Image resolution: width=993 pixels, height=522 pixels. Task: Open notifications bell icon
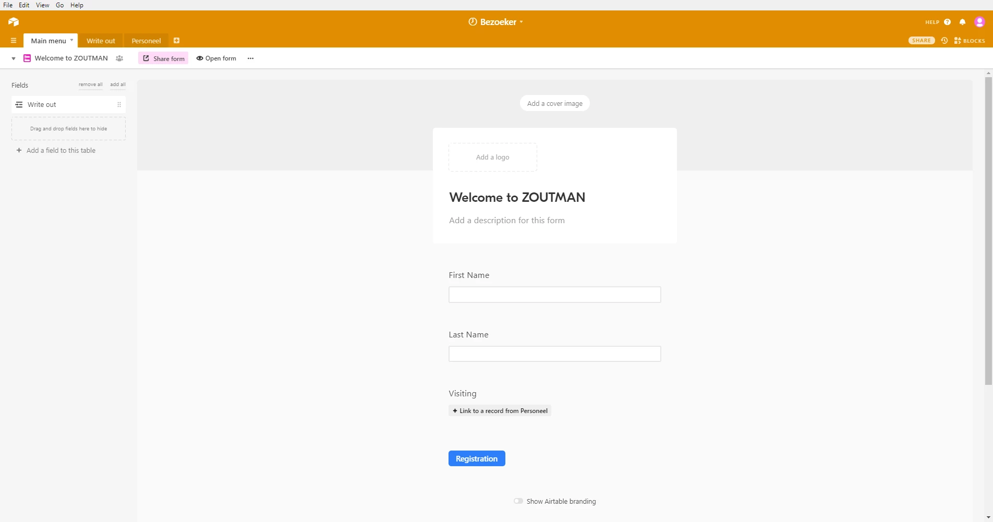point(962,22)
